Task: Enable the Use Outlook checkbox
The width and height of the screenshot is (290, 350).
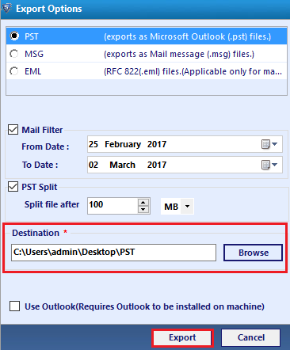Action: [x=14, y=306]
